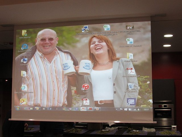
Task: Click the volume speaker icon in tray
Action: (x=139, y=109)
